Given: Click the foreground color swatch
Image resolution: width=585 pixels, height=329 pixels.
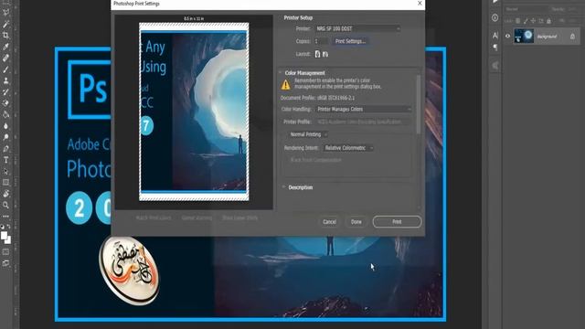Looking at the screenshot, I should pos(4,236).
